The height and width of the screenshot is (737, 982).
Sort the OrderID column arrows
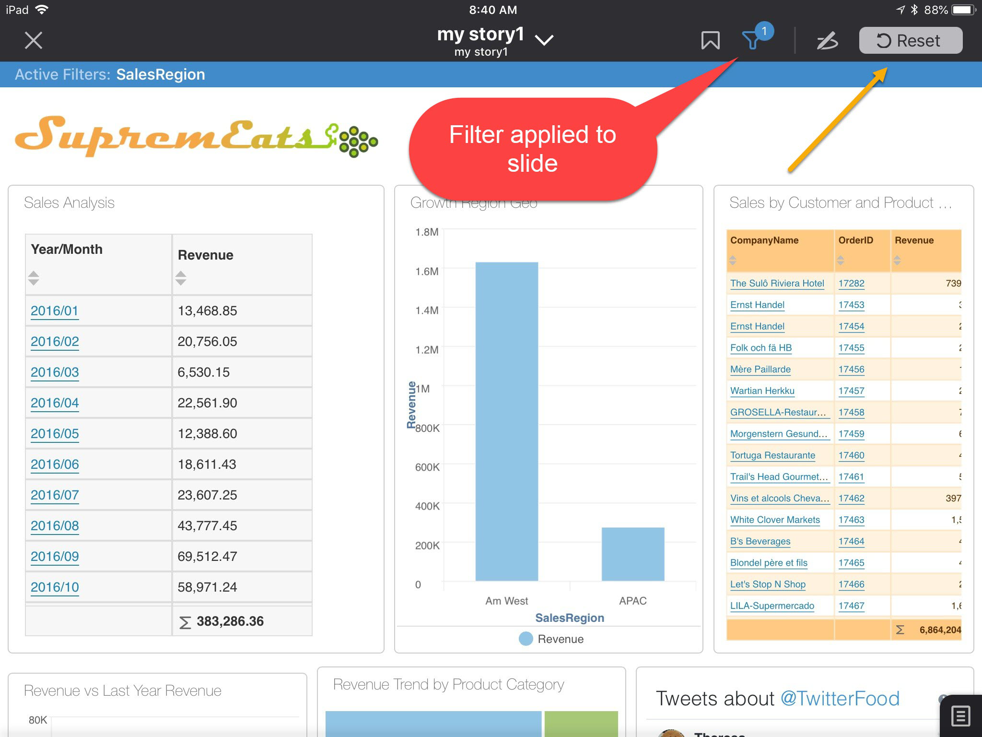tap(841, 261)
